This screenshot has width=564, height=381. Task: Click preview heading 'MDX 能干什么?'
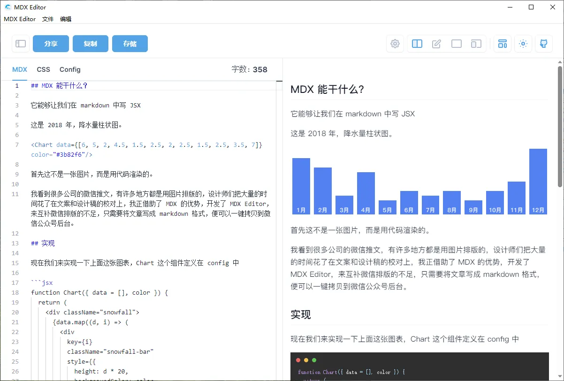click(328, 90)
